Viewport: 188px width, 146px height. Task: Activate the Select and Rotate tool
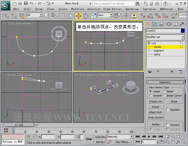click(x=86, y=16)
